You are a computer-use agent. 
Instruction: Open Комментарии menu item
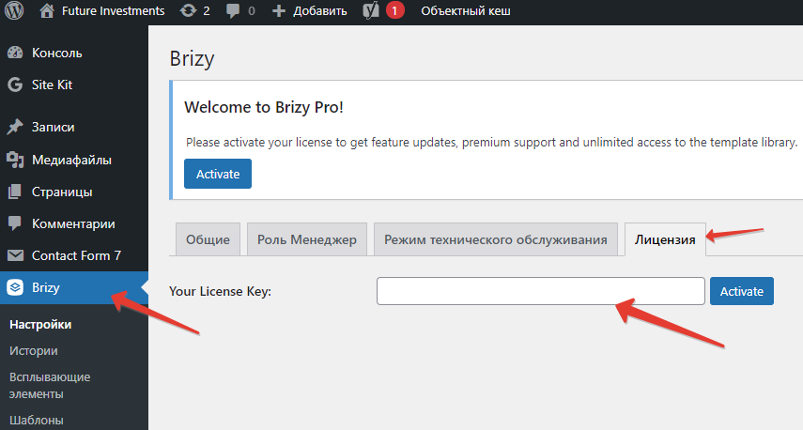pos(74,223)
